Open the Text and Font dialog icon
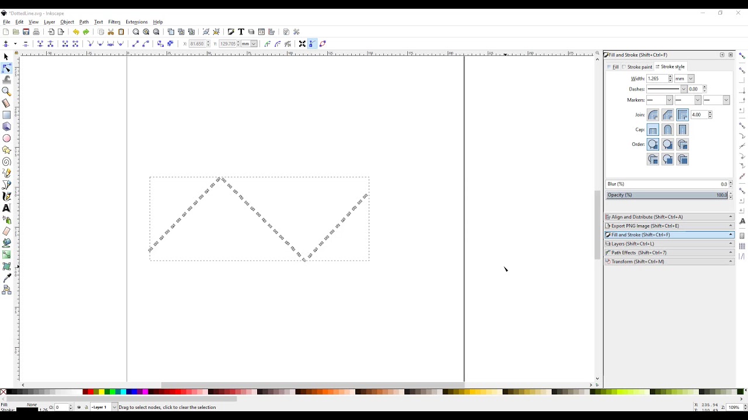 click(241, 32)
